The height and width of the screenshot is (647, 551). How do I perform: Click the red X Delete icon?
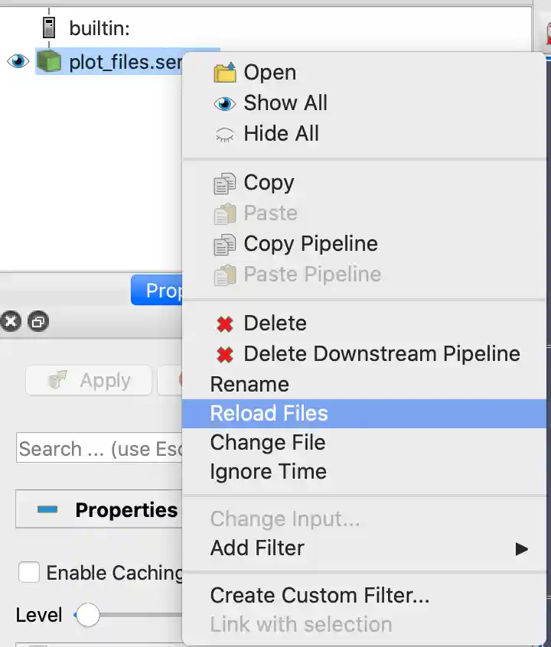pyautogui.click(x=224, y=323)
